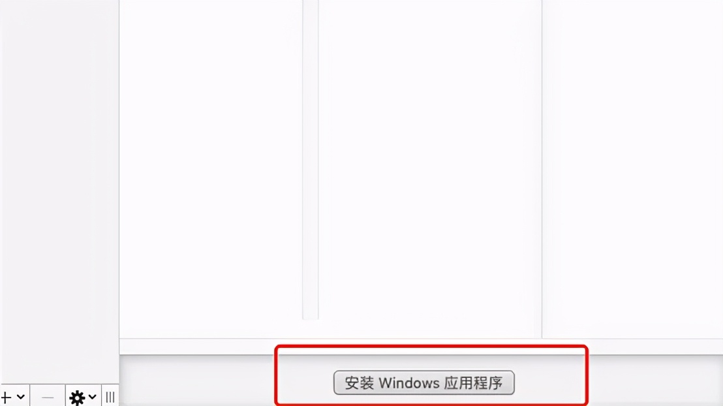Expand the chevron beside the plus icon
Image resolution: width=723 pixels, height=406 pixels.
click(x=21, y=397)
